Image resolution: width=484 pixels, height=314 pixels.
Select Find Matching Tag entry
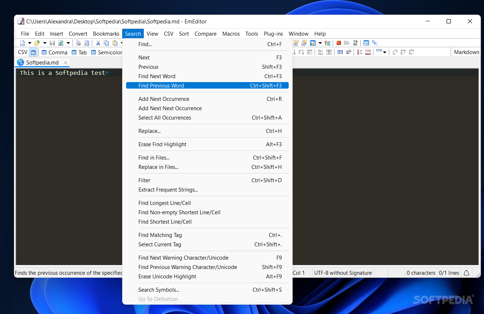coord(207,235)
